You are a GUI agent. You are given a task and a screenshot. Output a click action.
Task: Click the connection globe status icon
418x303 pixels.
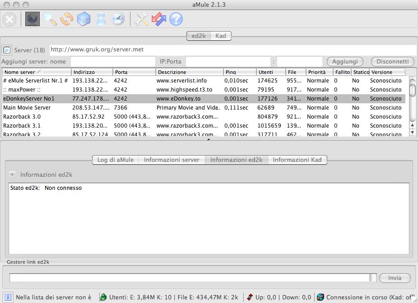point(320,297)
